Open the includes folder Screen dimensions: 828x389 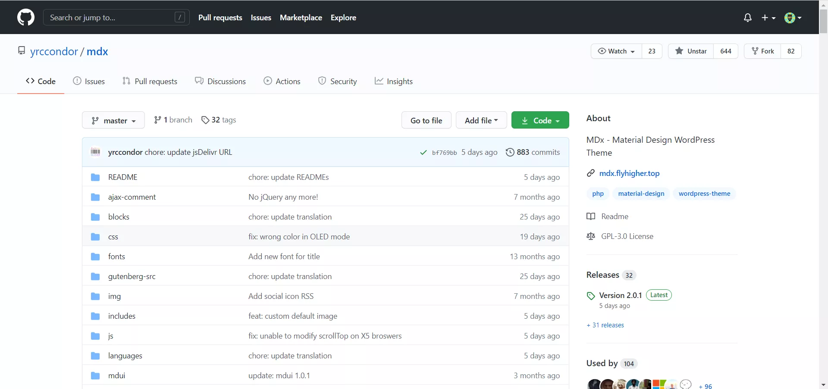click(x=122, y=316)
